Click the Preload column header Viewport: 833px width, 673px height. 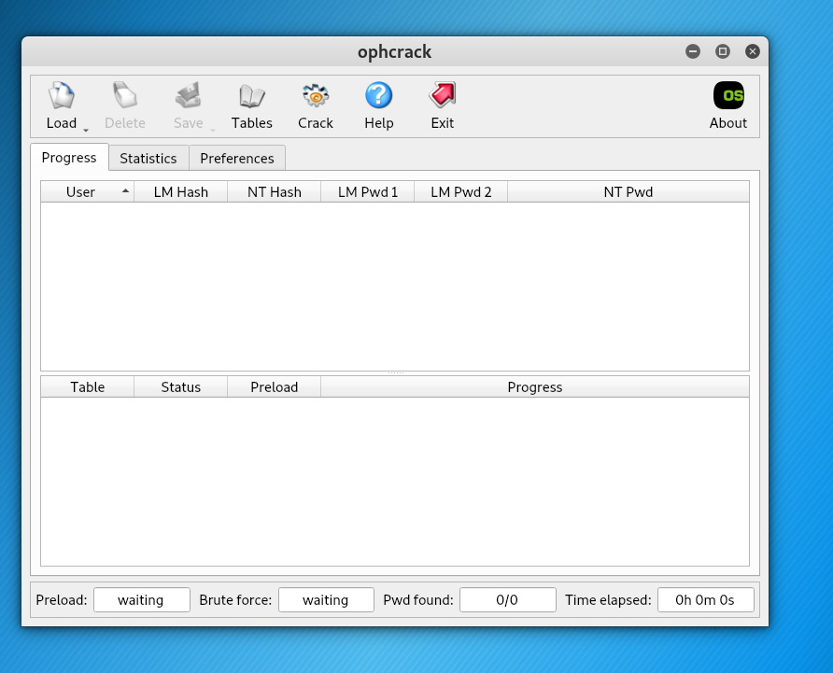[275, 386]
